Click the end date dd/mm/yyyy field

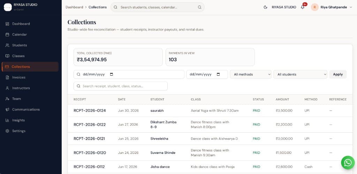pos(207,74)
